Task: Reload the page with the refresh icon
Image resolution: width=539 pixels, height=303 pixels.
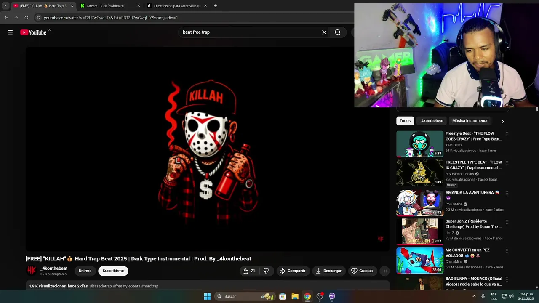Action: tap(26, 18)
